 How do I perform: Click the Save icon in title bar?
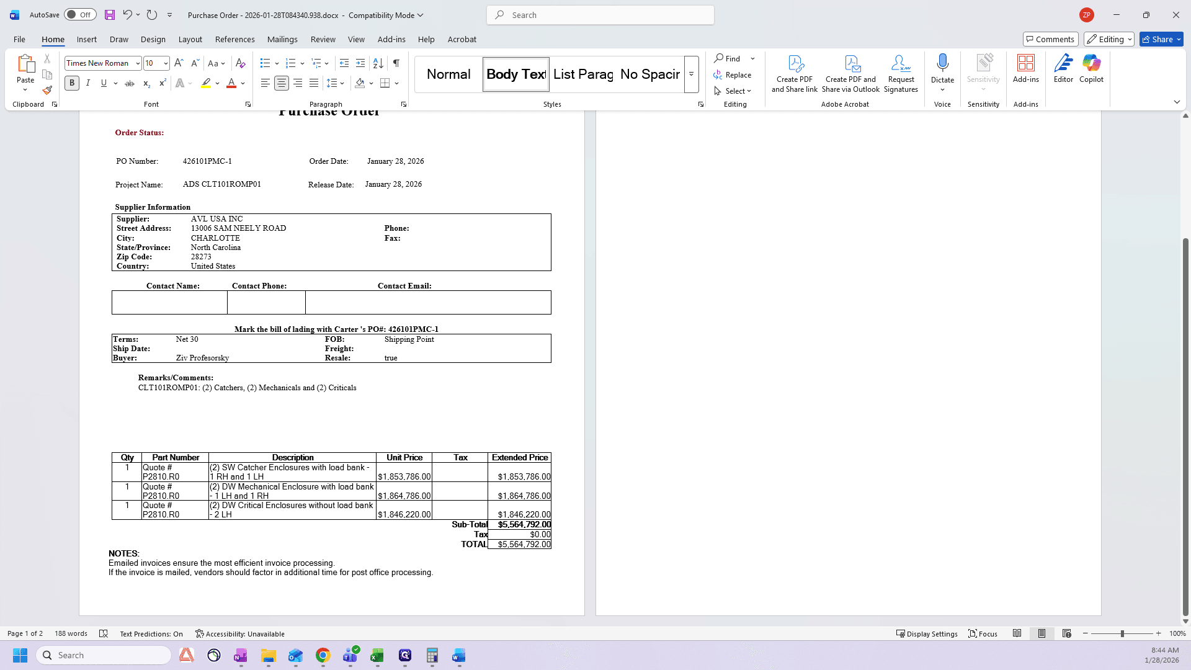point(110,15)
